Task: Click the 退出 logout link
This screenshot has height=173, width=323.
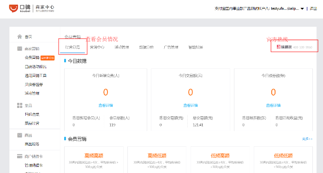Action: (313, 8)
